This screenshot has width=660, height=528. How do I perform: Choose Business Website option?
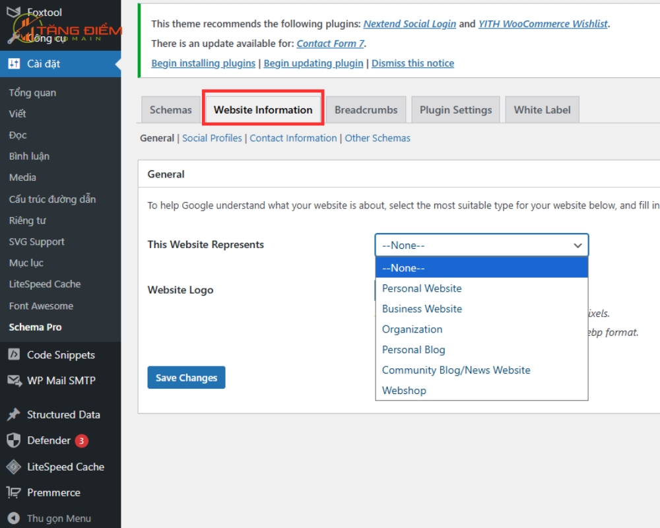coord(482,309)
